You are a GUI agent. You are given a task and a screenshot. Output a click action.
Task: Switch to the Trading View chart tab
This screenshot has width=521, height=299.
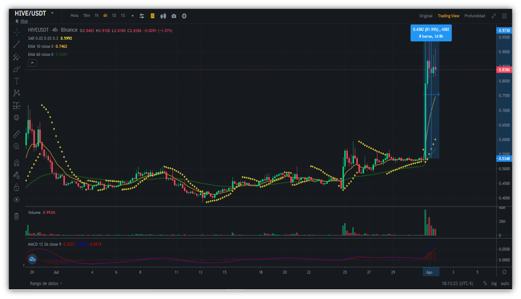coord(449,16)
